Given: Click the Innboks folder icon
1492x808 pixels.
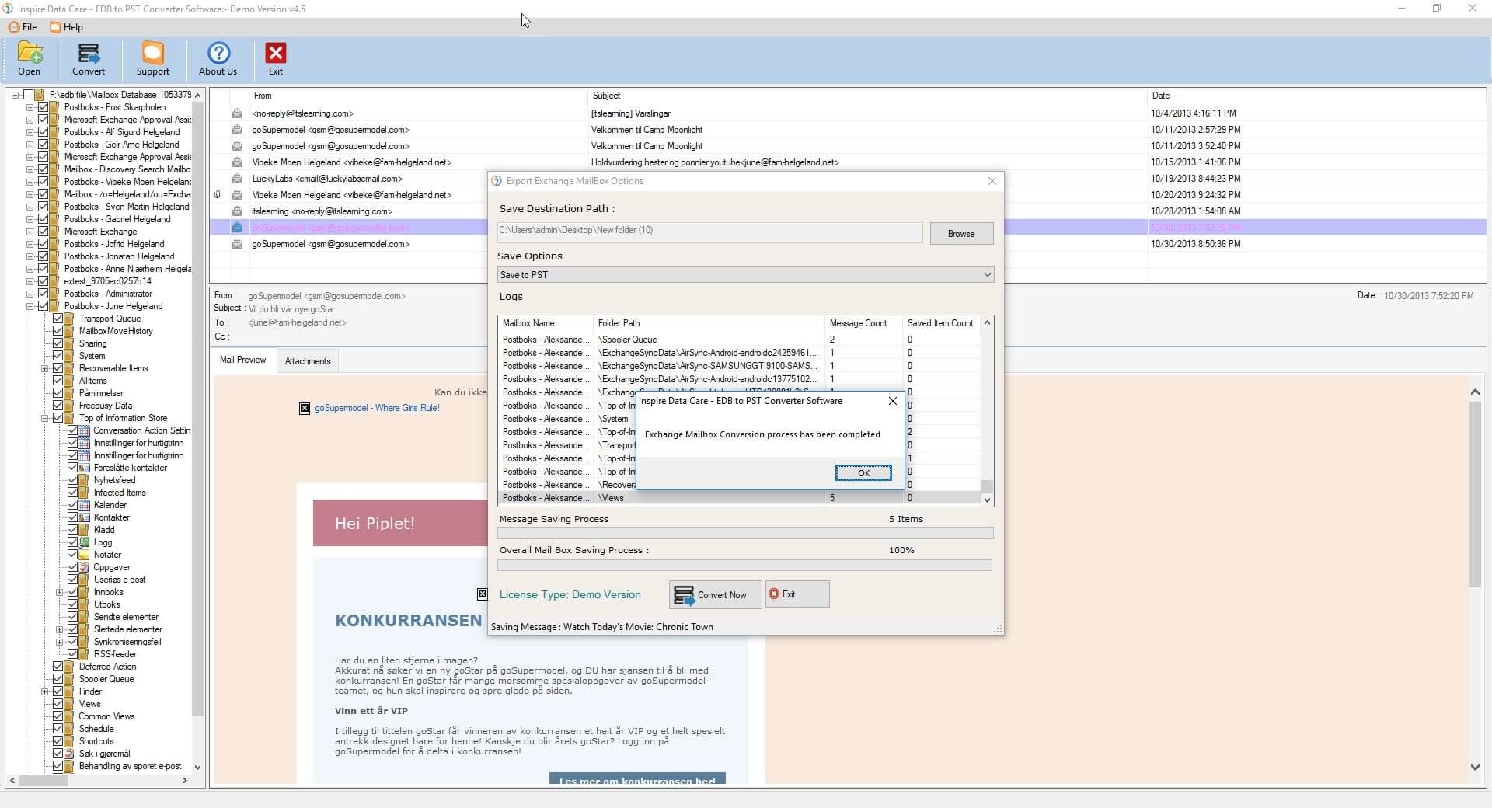Looking at the screenshot, I should [85, 592].
